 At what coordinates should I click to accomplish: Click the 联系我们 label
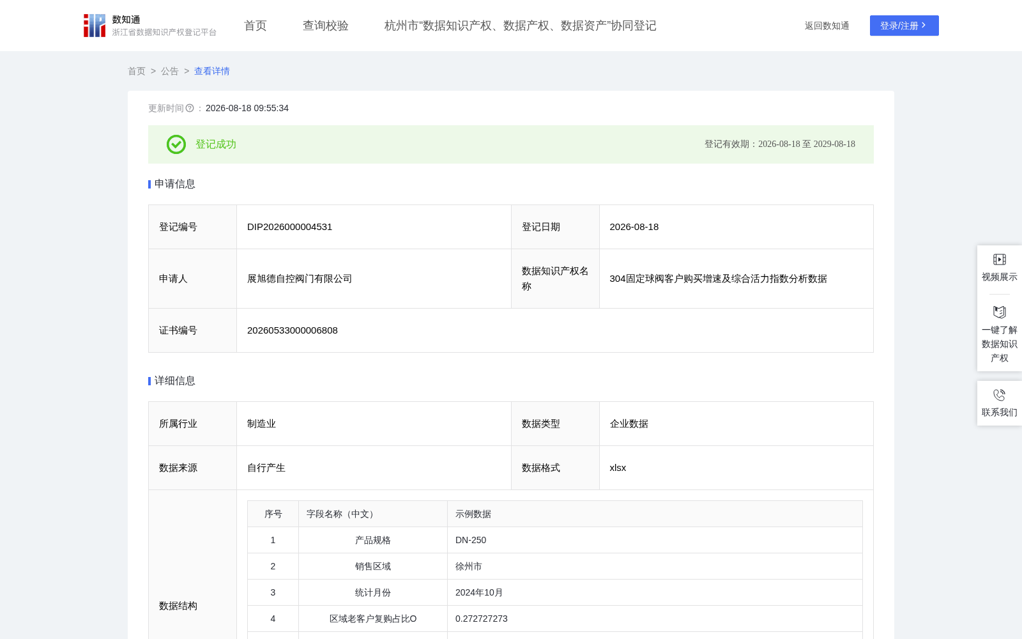click(1000, 412)
